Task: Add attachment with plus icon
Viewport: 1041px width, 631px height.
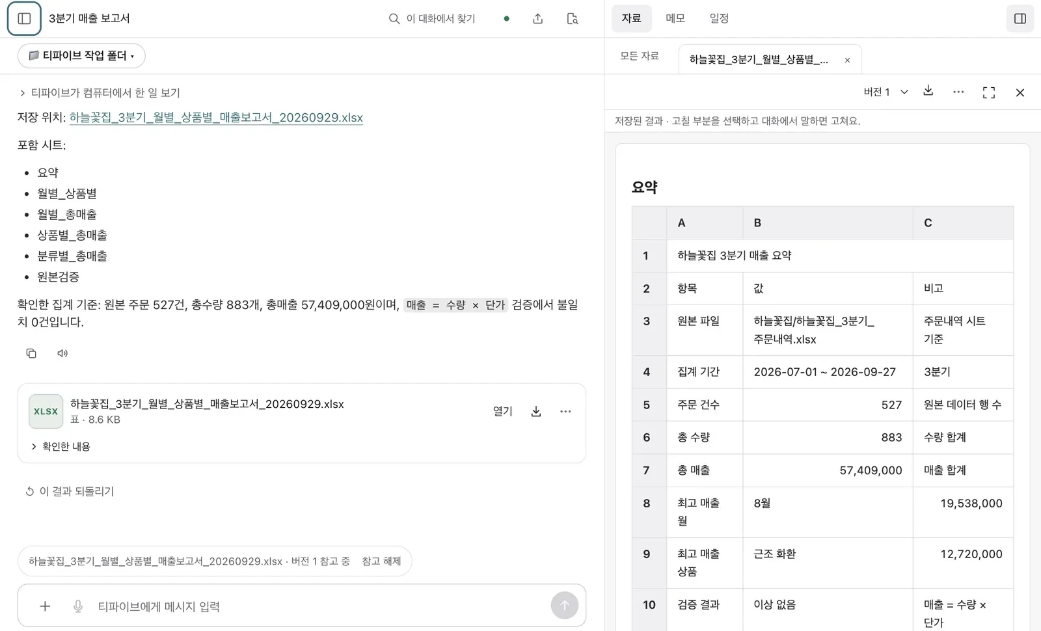Action: coord(45,606)
